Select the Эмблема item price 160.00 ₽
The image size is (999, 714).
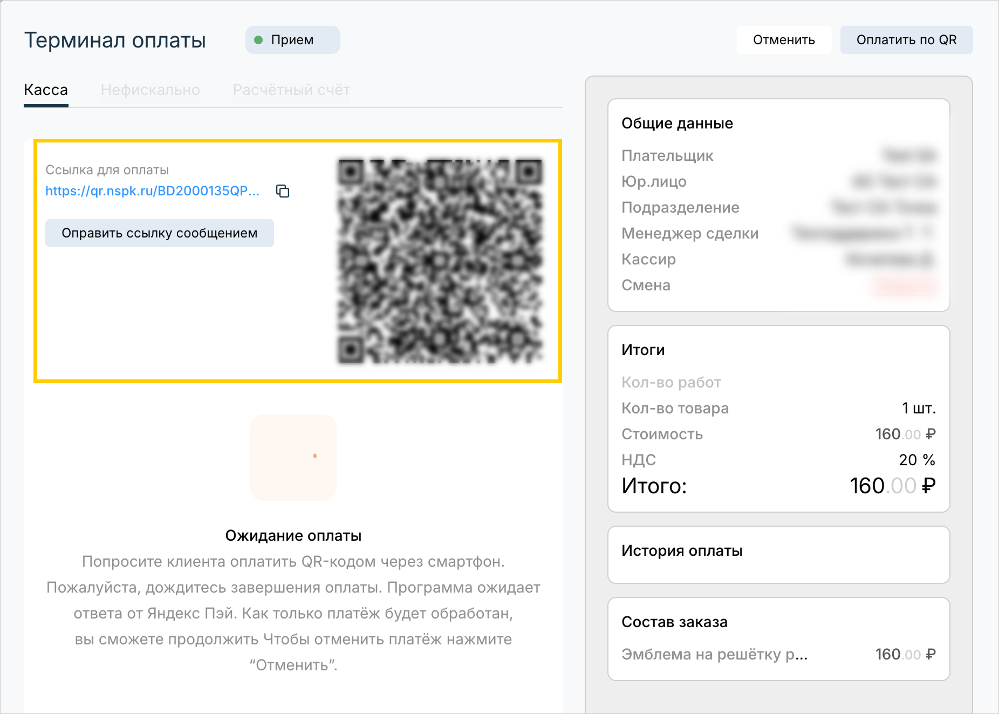tap(905, 655)
